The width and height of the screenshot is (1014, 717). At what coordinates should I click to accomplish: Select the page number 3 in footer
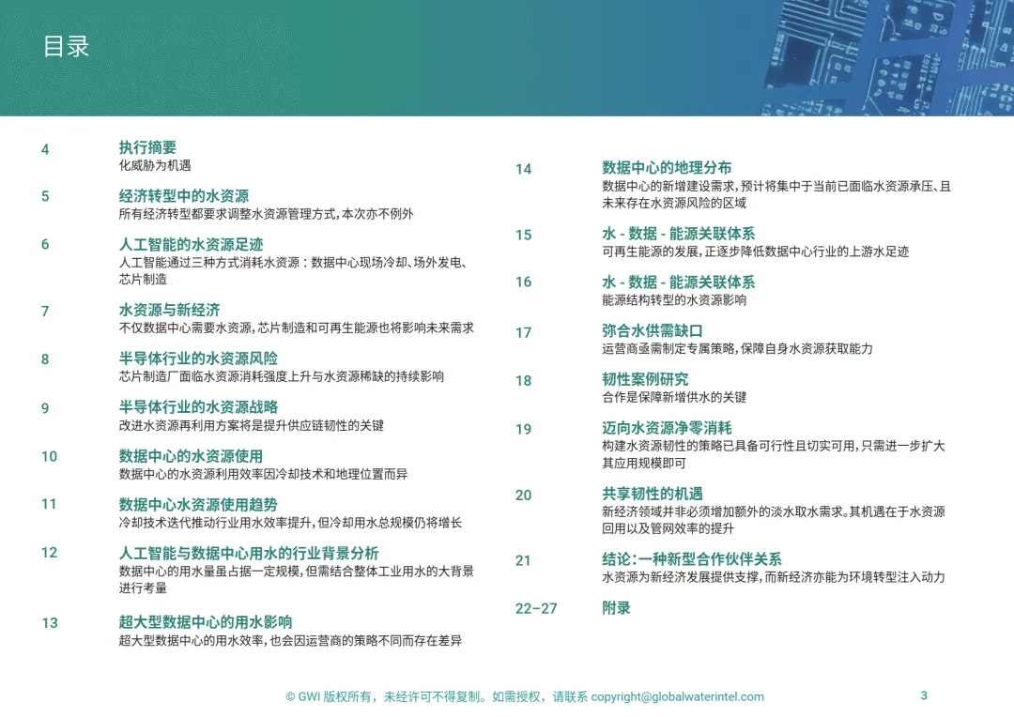click(x=924, y=695)
